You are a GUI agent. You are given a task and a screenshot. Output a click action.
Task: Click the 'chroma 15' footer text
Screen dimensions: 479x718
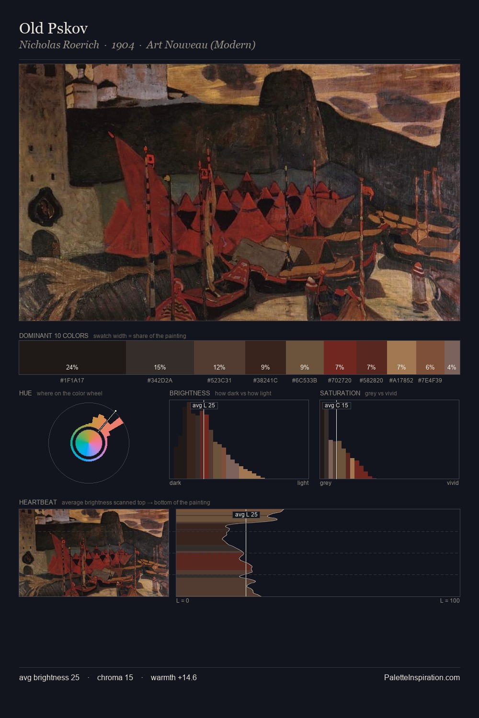pos(115,677)
